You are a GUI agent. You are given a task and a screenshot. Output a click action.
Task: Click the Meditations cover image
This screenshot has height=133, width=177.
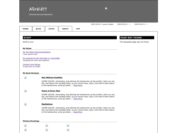click(26, 104)
